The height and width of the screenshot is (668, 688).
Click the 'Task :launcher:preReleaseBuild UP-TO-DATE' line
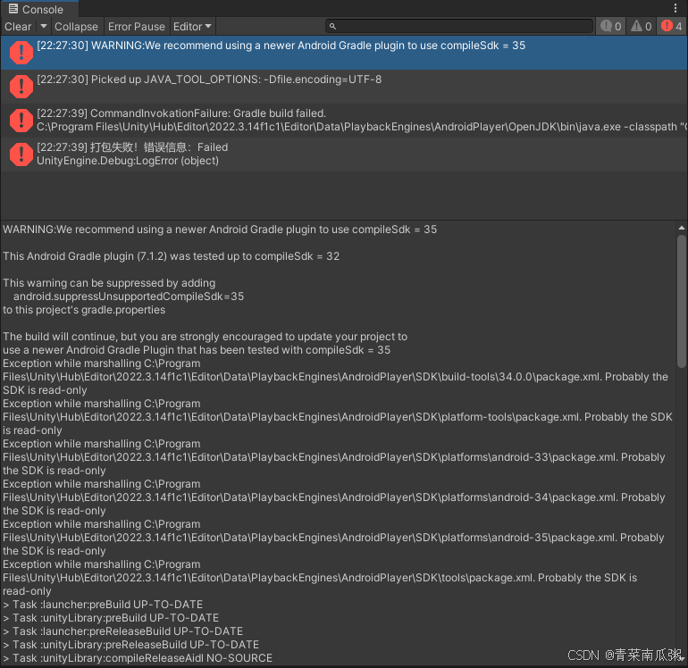coord(123,631)
